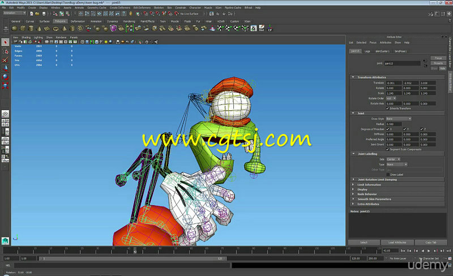Click the Maya logo icon at toolbox bottom

[x=5, y=241]
